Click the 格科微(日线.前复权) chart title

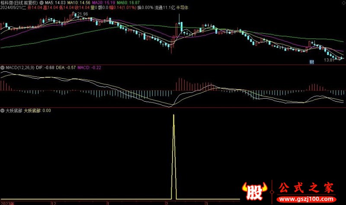click(19, 3)
